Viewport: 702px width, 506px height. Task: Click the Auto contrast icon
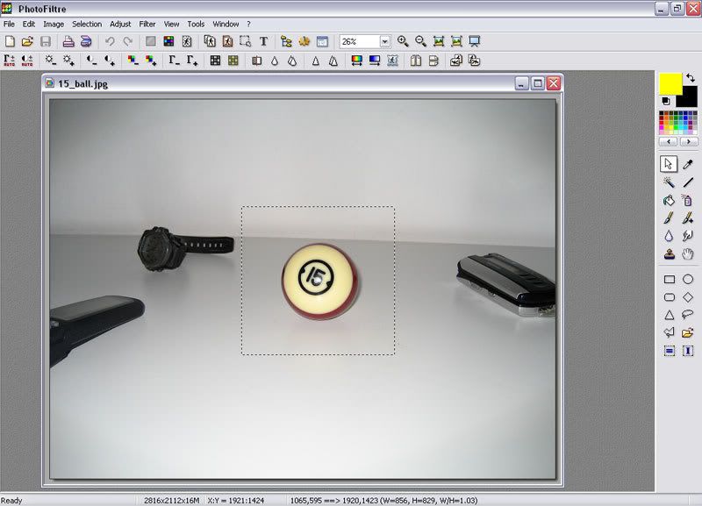[27, 61]
